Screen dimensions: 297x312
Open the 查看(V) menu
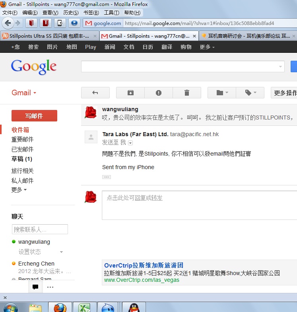(x=50, y=13)
